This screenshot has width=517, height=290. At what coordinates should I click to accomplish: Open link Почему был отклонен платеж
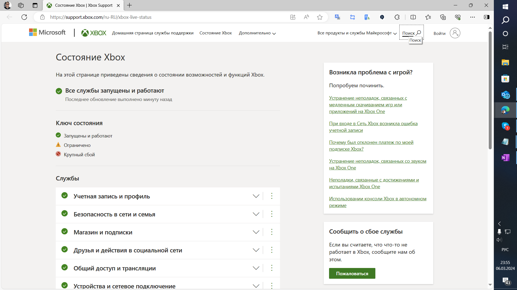(x=371, y=146)
